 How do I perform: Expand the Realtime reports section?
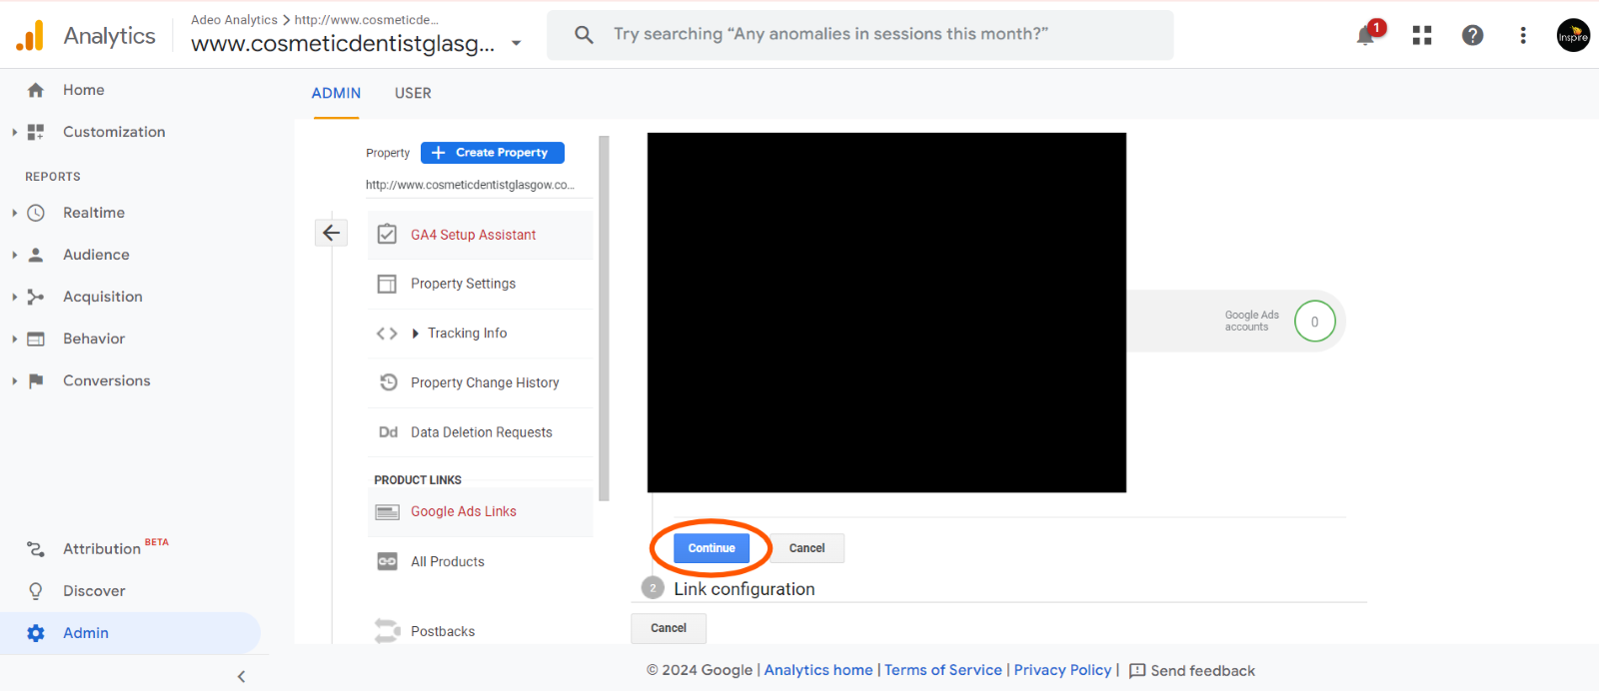(x=14, y=213)
